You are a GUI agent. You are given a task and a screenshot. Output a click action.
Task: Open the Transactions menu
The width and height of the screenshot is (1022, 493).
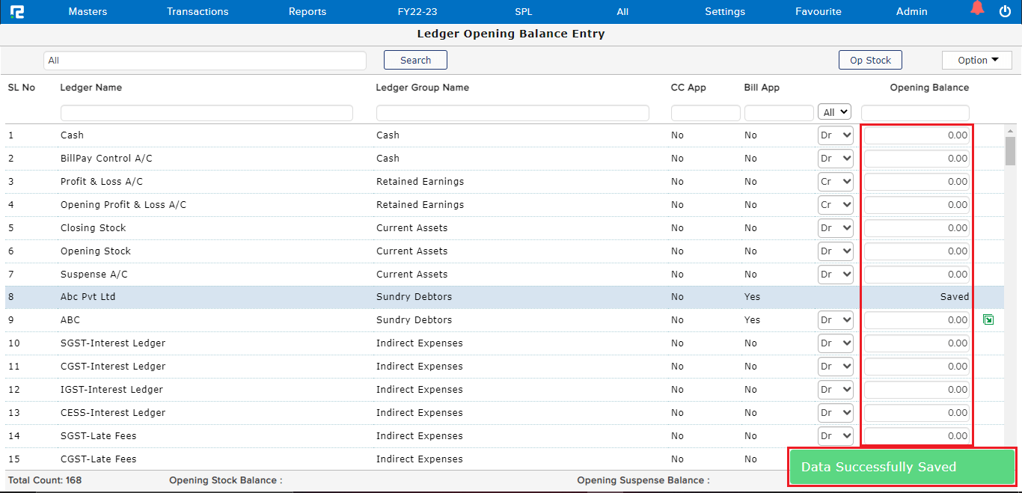point(198,12)
